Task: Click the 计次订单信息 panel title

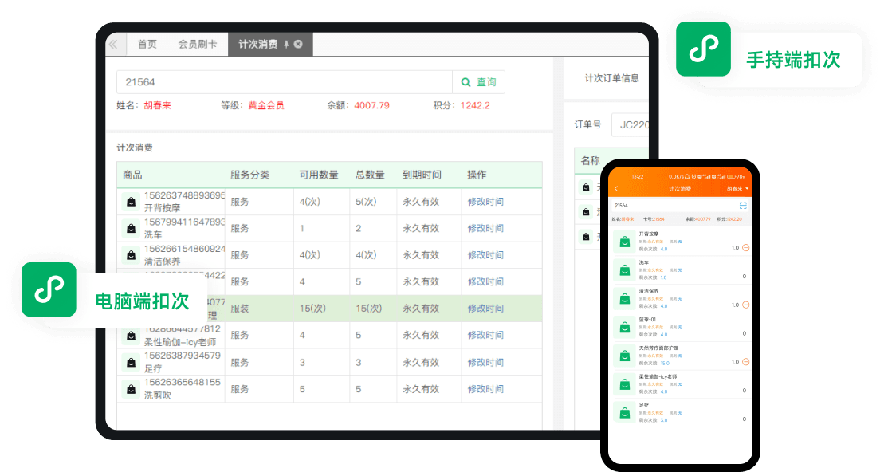Action: click(x=611, y=78)
